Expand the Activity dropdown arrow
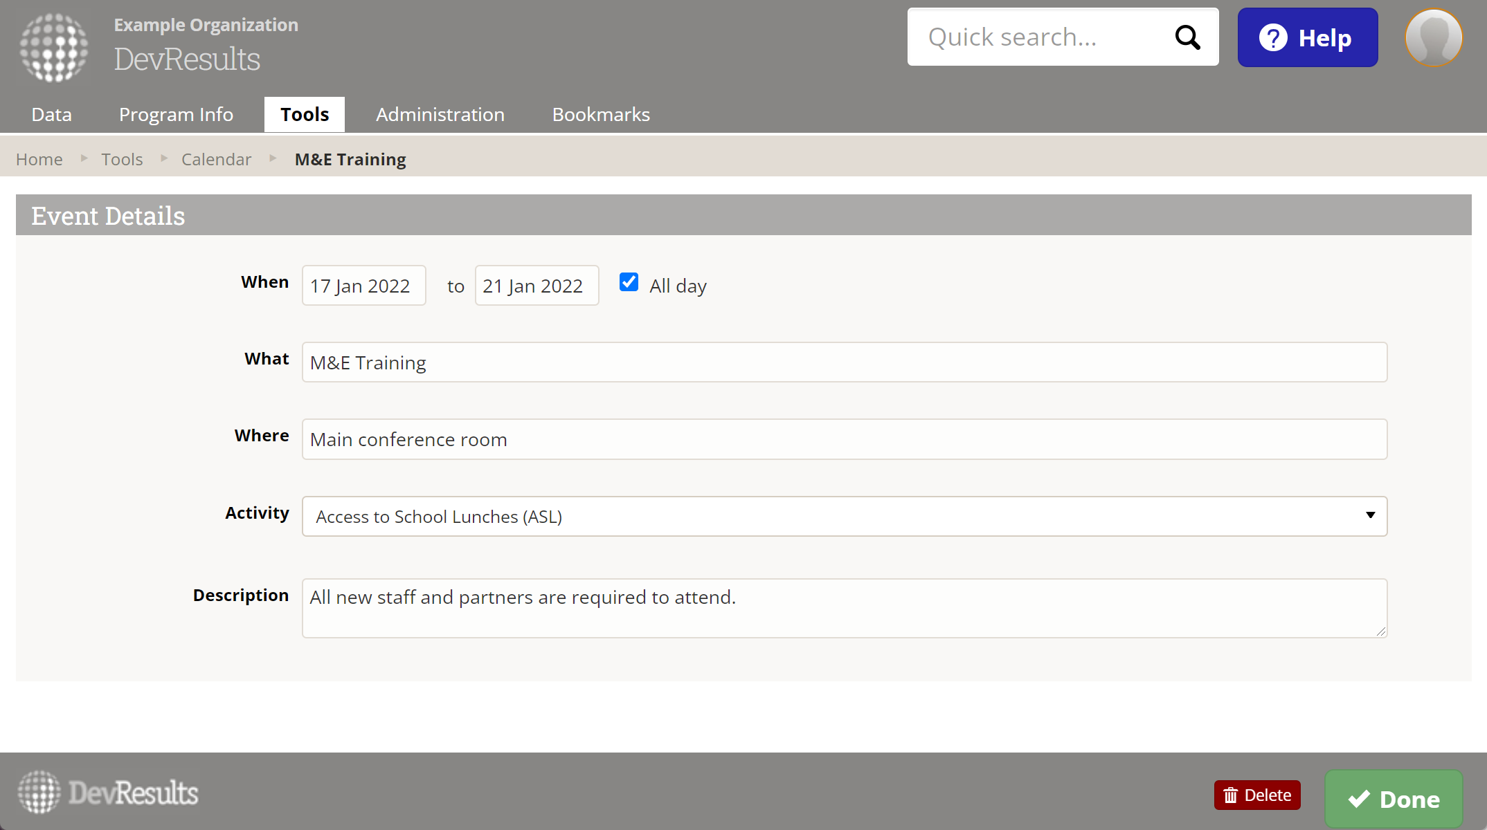1487x830 pixels. coord(1369,515)
